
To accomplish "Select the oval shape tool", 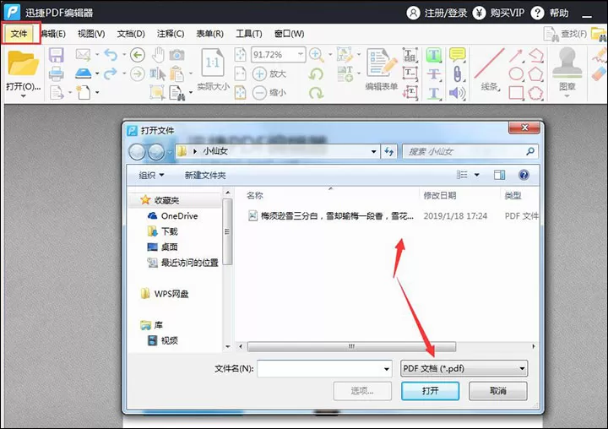I will (516, 73).
